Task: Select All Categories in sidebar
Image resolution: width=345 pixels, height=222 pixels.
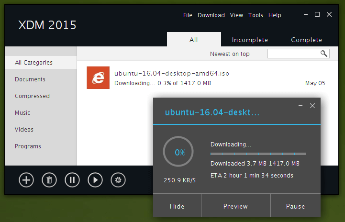Action: tap(41, 63)
